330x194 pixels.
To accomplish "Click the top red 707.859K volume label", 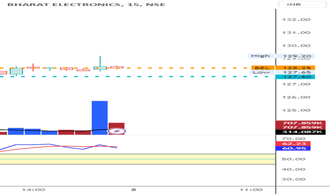I will [300, 123].
